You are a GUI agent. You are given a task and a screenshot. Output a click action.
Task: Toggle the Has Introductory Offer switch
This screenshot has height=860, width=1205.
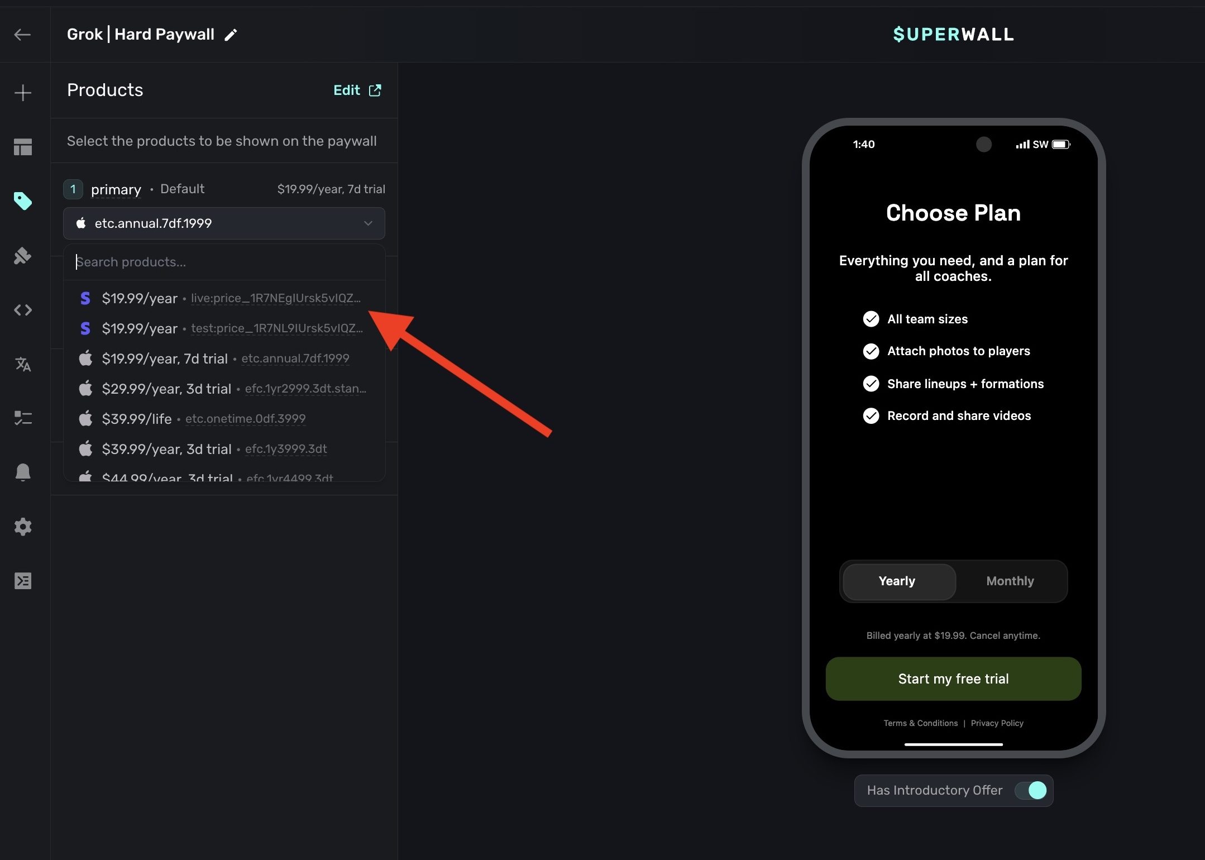pos(1033,790)
